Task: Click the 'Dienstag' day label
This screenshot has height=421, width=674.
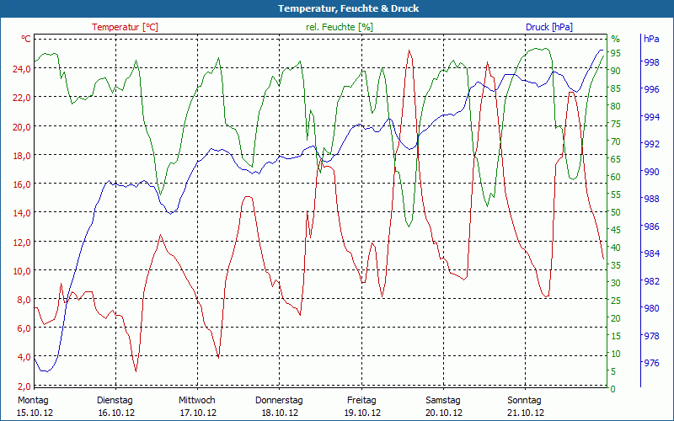Action: point(115,401)
